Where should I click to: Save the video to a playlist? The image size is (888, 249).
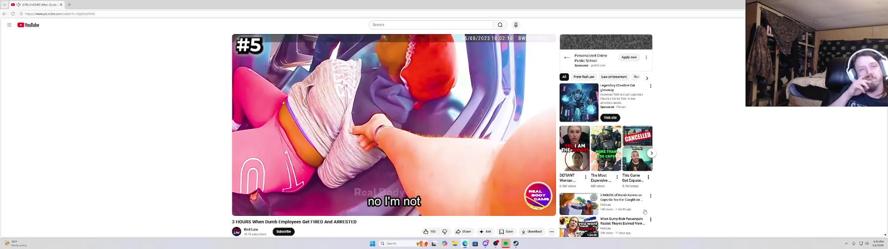[x=506, y=232]
